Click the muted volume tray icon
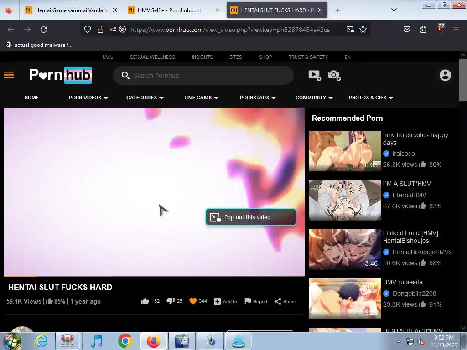 [421, 342]
